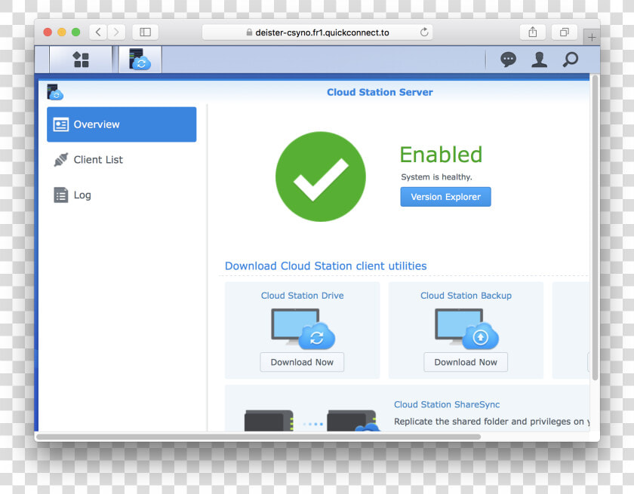Show all tabs overview icon
This screenshot has height=494, width=634.
point(564,32)
